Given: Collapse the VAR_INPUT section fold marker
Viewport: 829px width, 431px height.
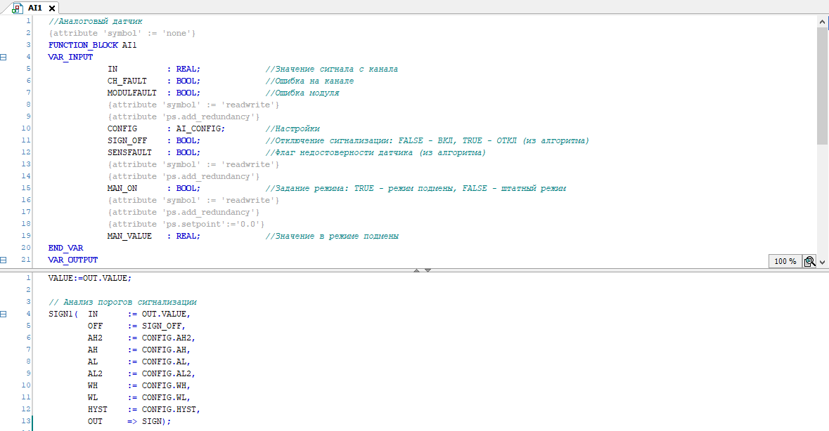Looking at the screenshot, I should (4, 57).
